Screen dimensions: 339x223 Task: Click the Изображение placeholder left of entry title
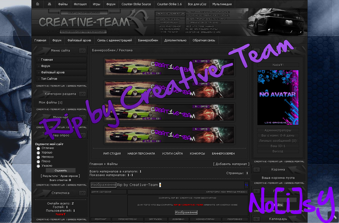[x=103, y=185]
